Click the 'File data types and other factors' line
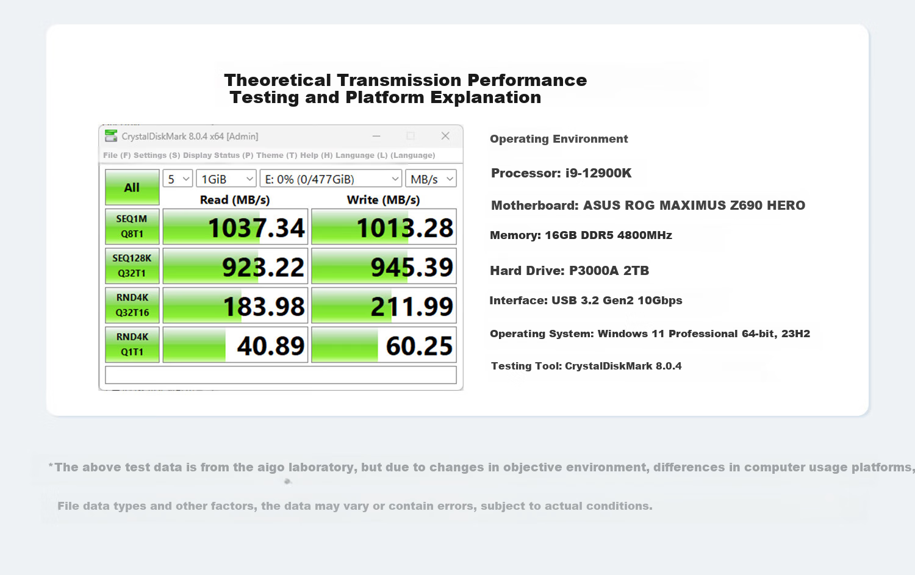This screenshot has height=575, width=915. (x=355, y=506)
